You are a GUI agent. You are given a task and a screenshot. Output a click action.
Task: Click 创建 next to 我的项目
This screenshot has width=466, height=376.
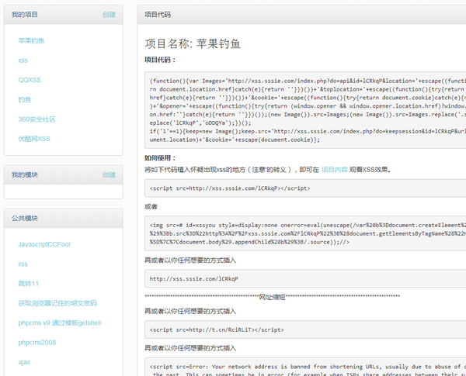click(x=109, y=15)
